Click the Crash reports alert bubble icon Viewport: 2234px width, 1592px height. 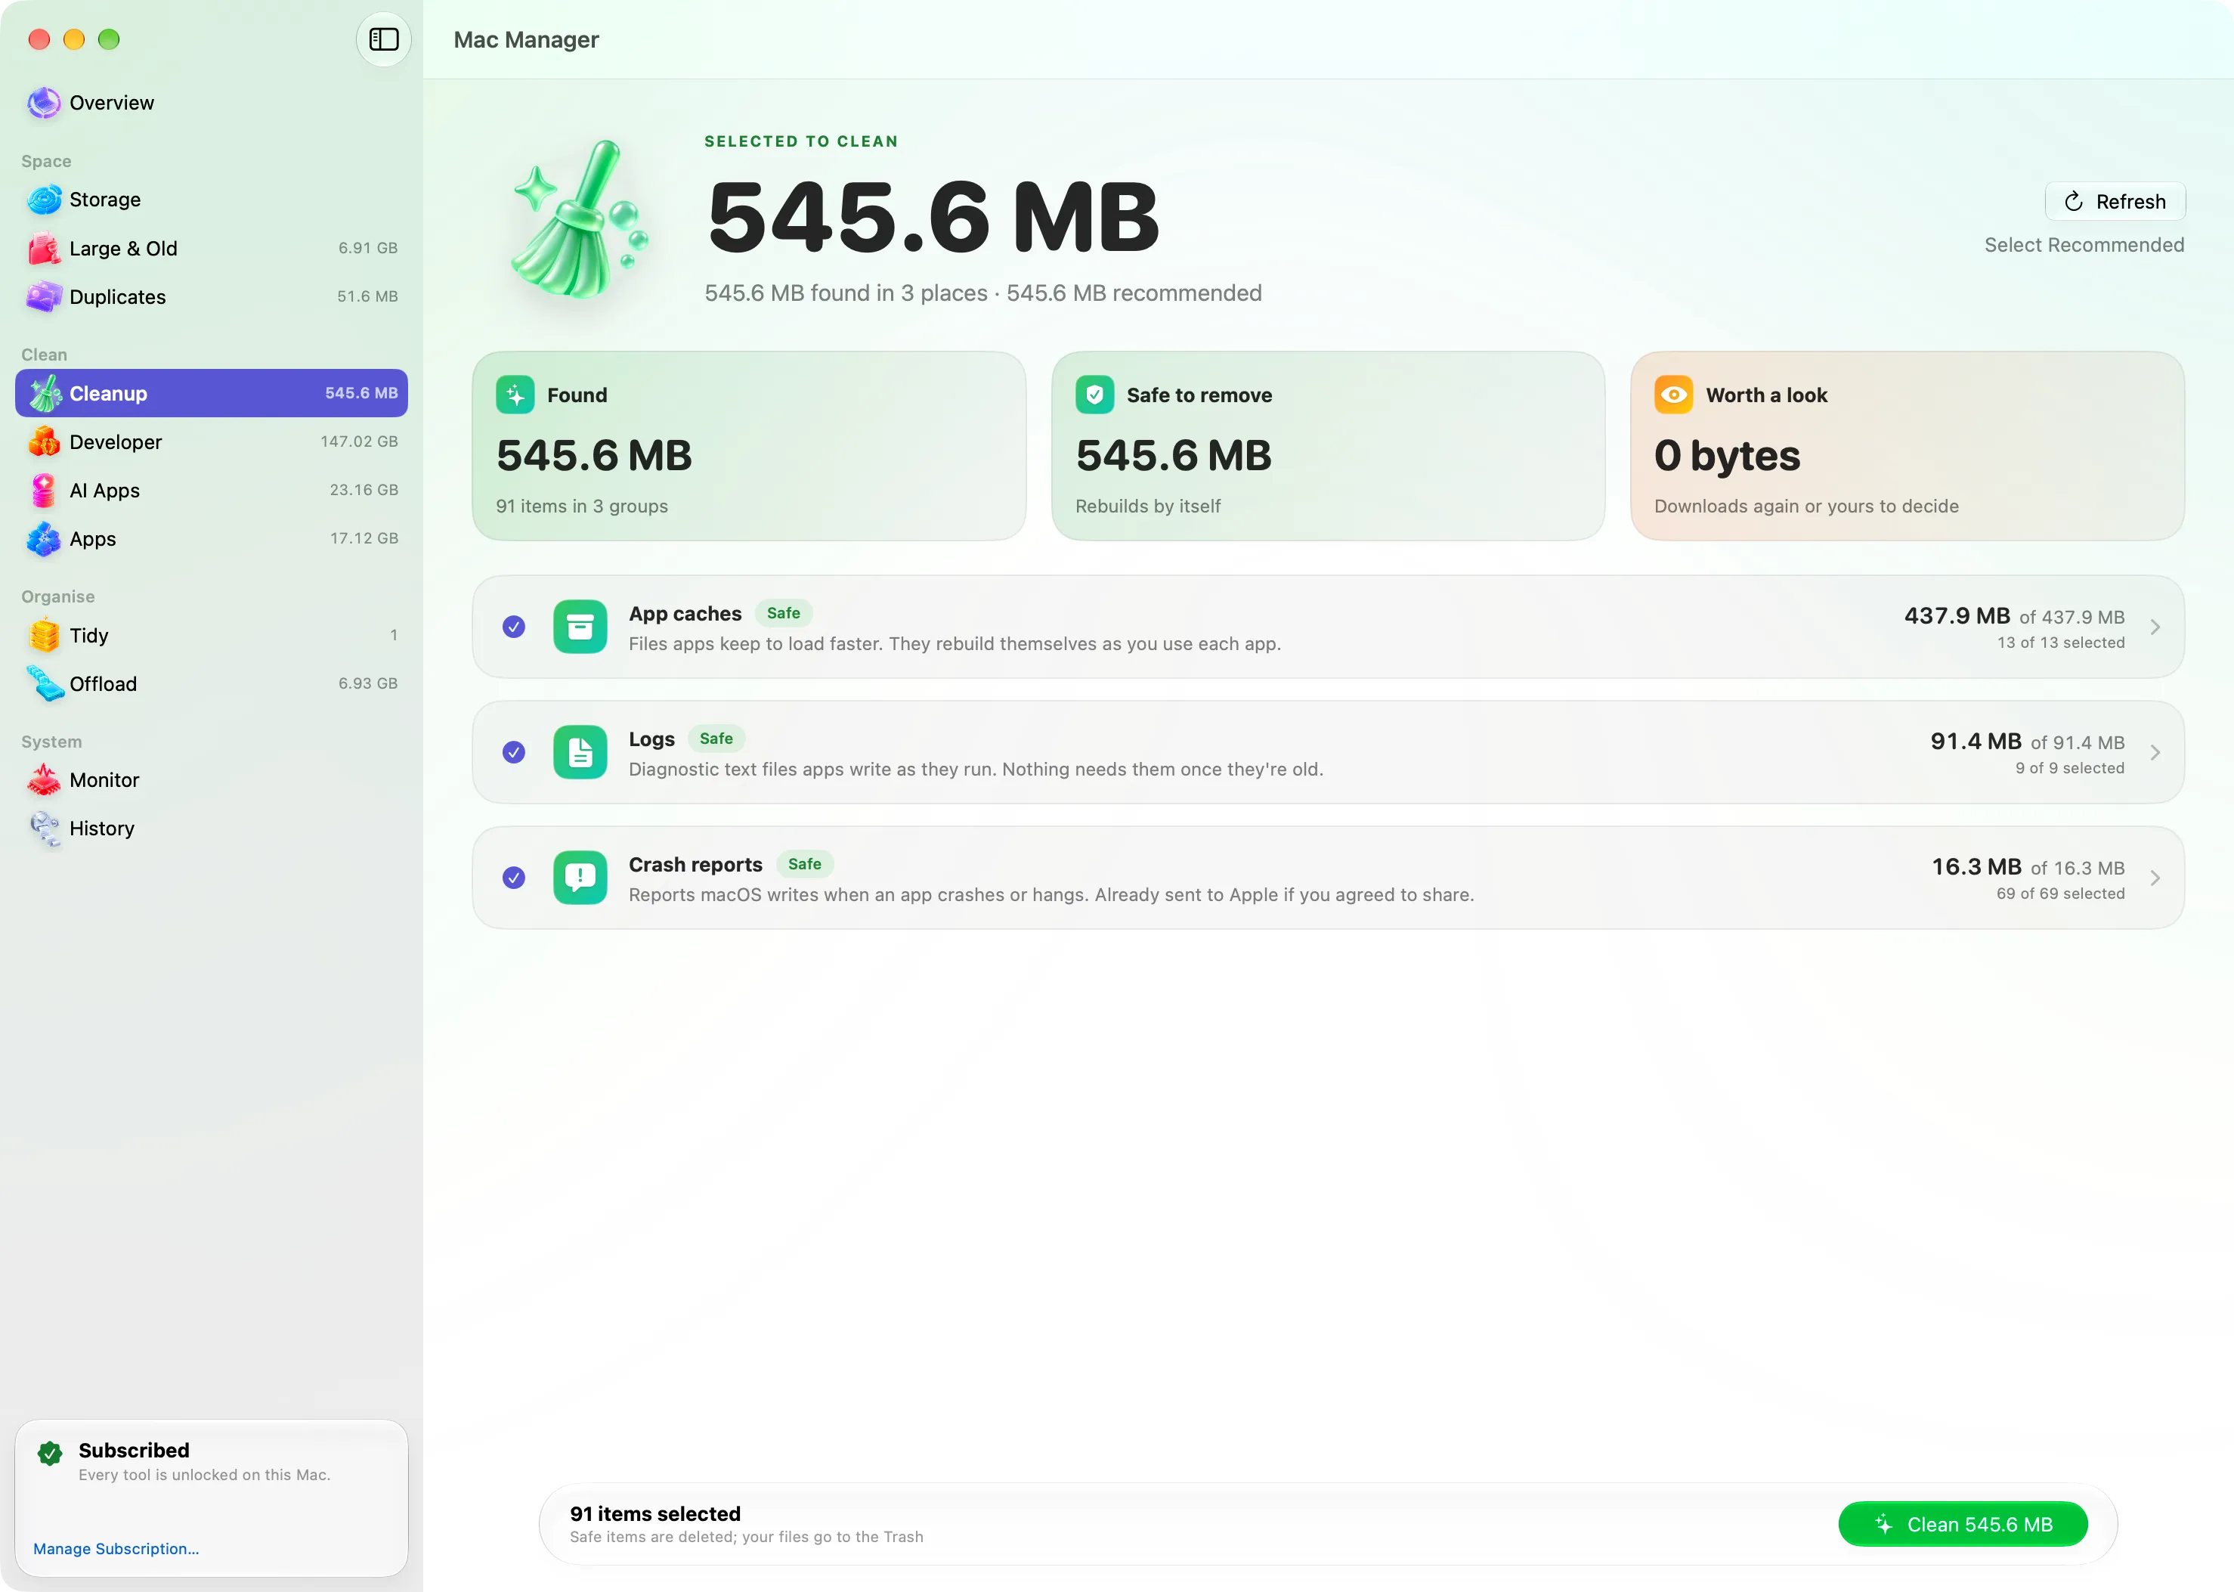point(580,878)
